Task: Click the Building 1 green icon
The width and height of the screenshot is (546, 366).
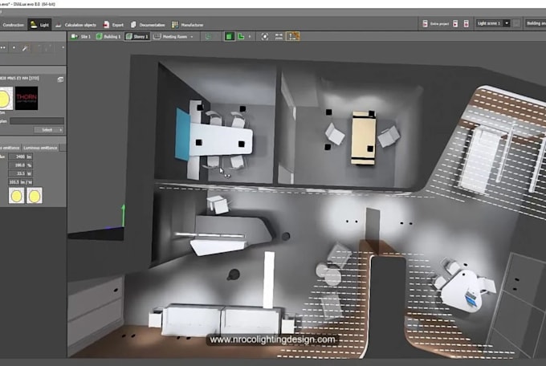Action: click(x=100, y=36)
